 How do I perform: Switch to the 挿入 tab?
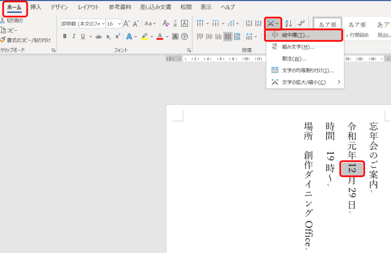36,7
